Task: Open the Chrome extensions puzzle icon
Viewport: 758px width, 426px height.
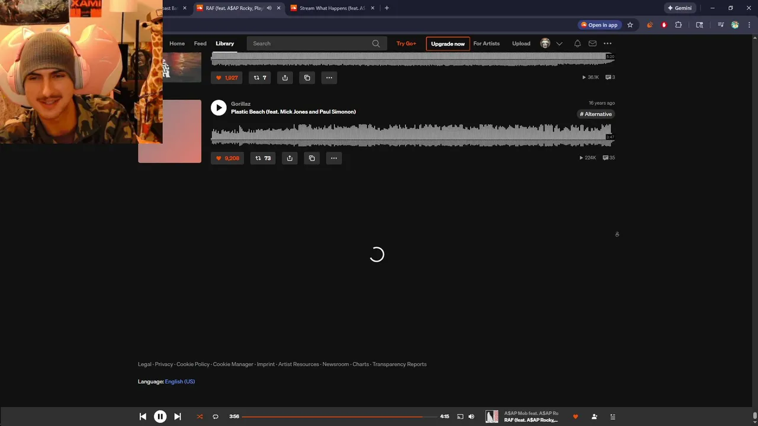Action: (x=679, y=25)
